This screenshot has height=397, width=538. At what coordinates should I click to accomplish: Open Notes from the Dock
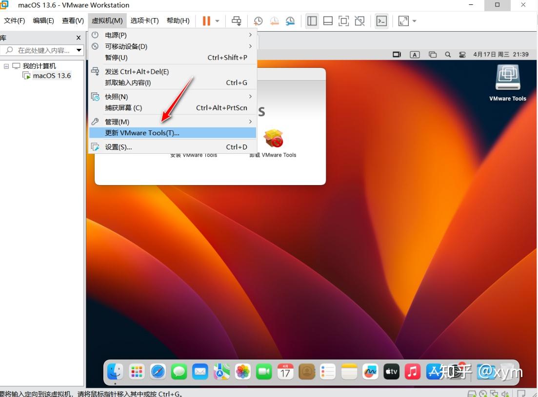pos(349,372)
